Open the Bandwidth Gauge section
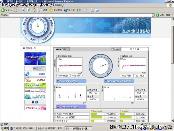The width and height of the screenshot is (174, 131). pos(71,107)
